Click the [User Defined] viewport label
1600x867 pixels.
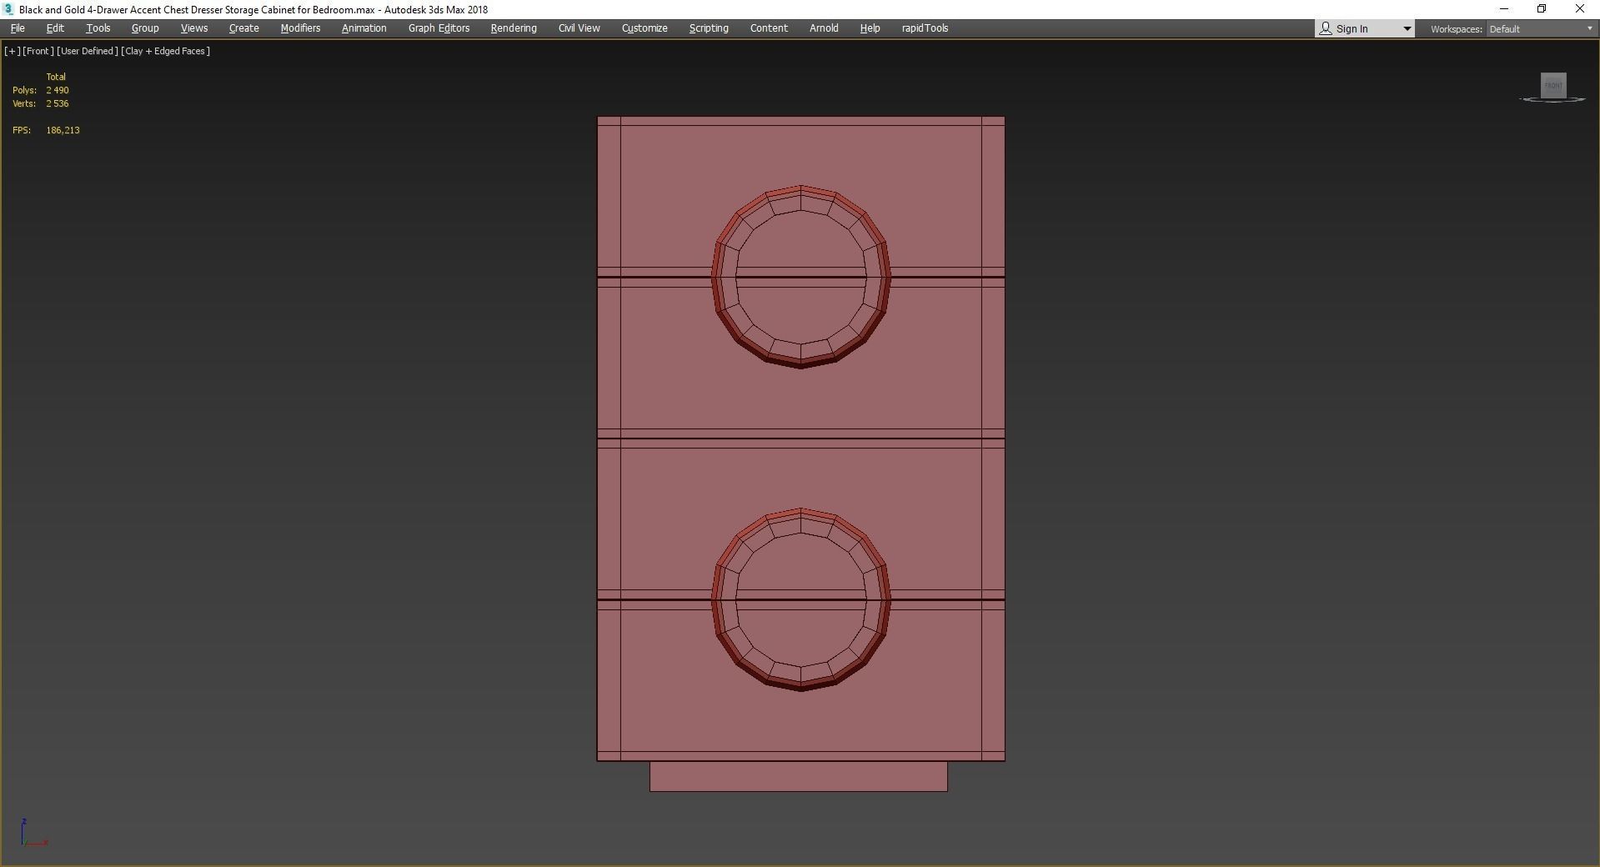click(x=88, y=51)
